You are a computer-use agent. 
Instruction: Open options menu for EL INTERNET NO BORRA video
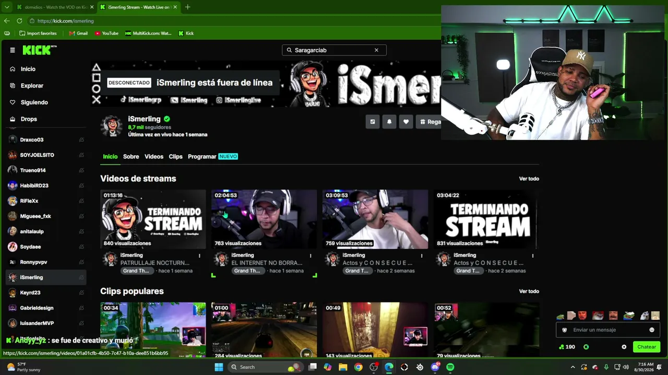coord(311,256)
